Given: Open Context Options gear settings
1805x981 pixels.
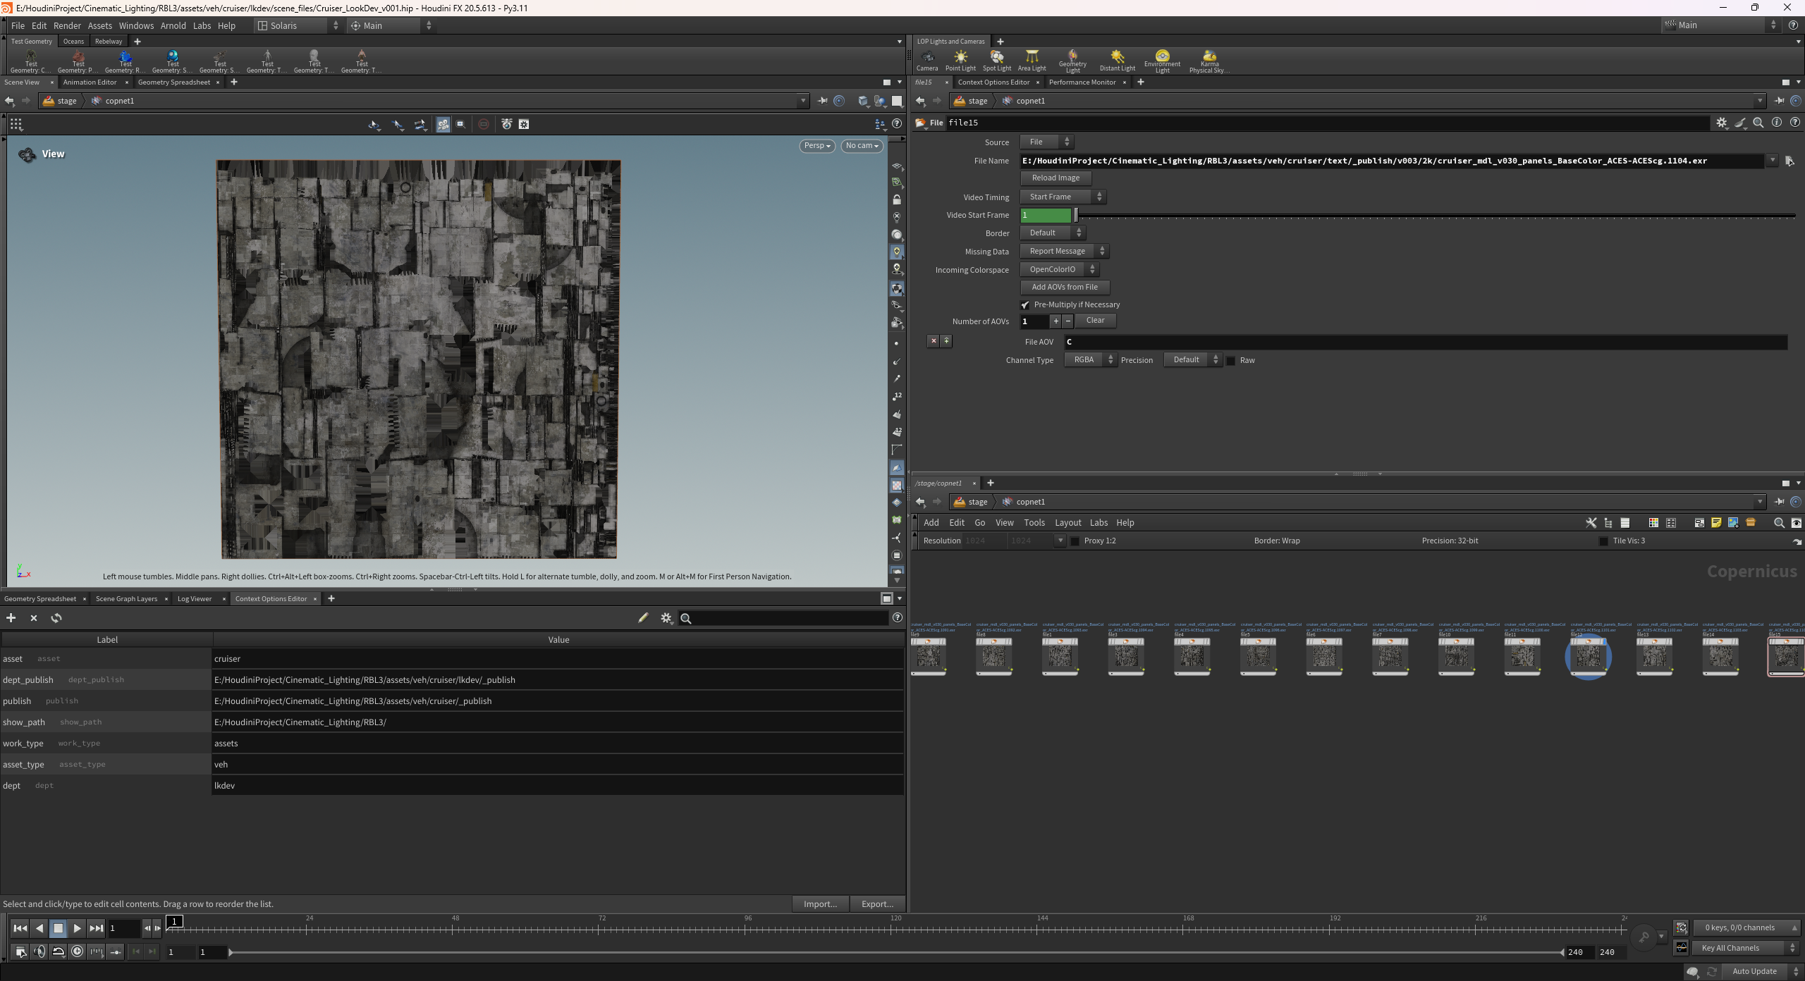Looking at the screenshot, I should tap(666, 618).
